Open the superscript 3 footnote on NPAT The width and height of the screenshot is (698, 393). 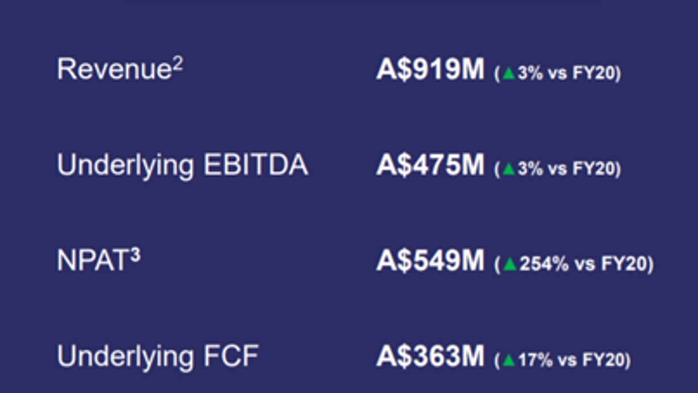[x=135, y=256]
